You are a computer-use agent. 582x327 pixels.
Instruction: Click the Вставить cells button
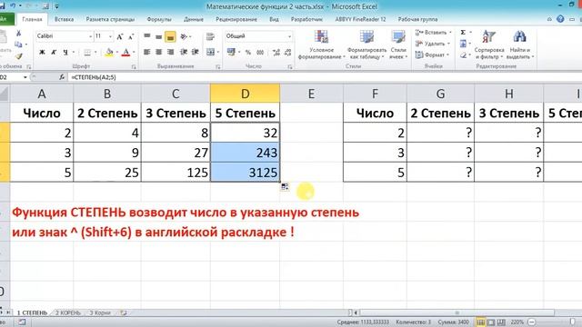pyautogui.click(x=433, y=33)
